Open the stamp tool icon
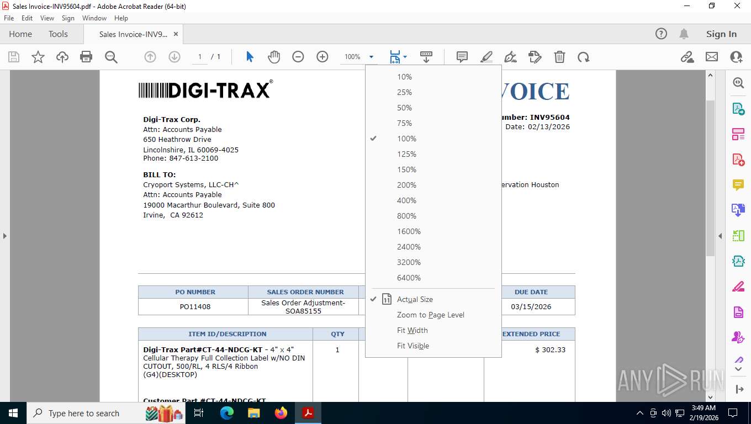 click(x=535, y=57)
